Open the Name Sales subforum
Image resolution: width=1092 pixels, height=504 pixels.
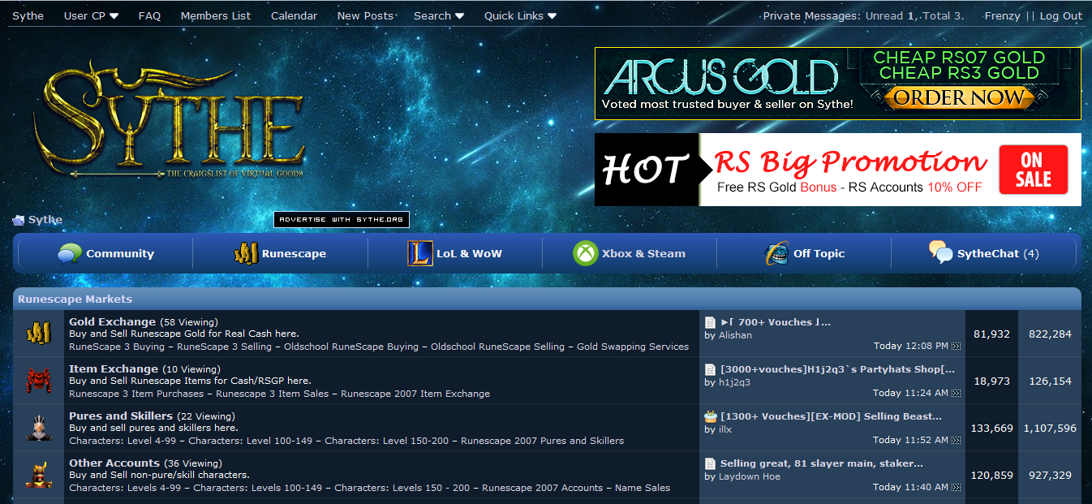pos(643,488)
